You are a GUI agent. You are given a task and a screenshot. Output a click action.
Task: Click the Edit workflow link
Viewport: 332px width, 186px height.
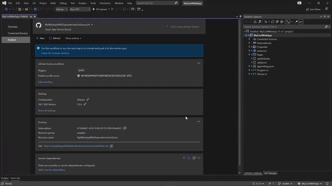[45, 82]
